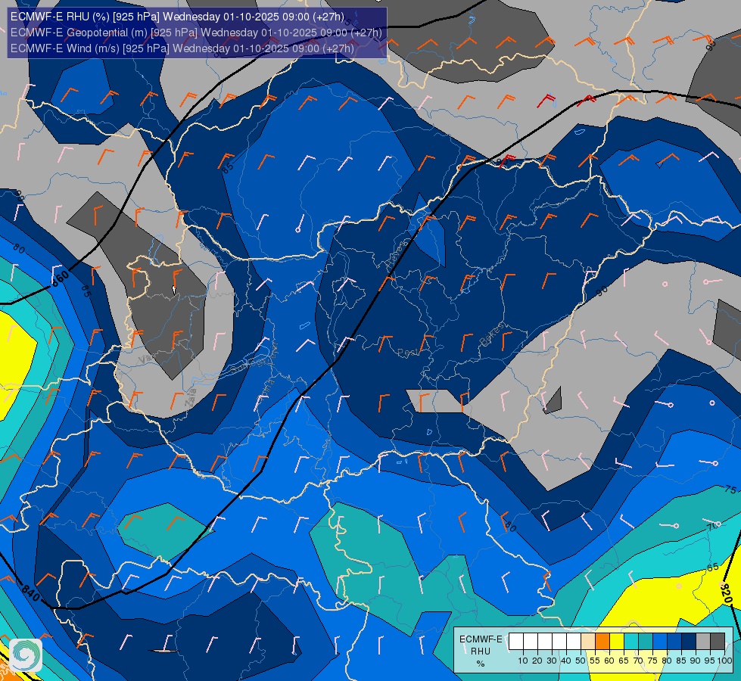Click the 860 geopotential contour label

point(61,278)
